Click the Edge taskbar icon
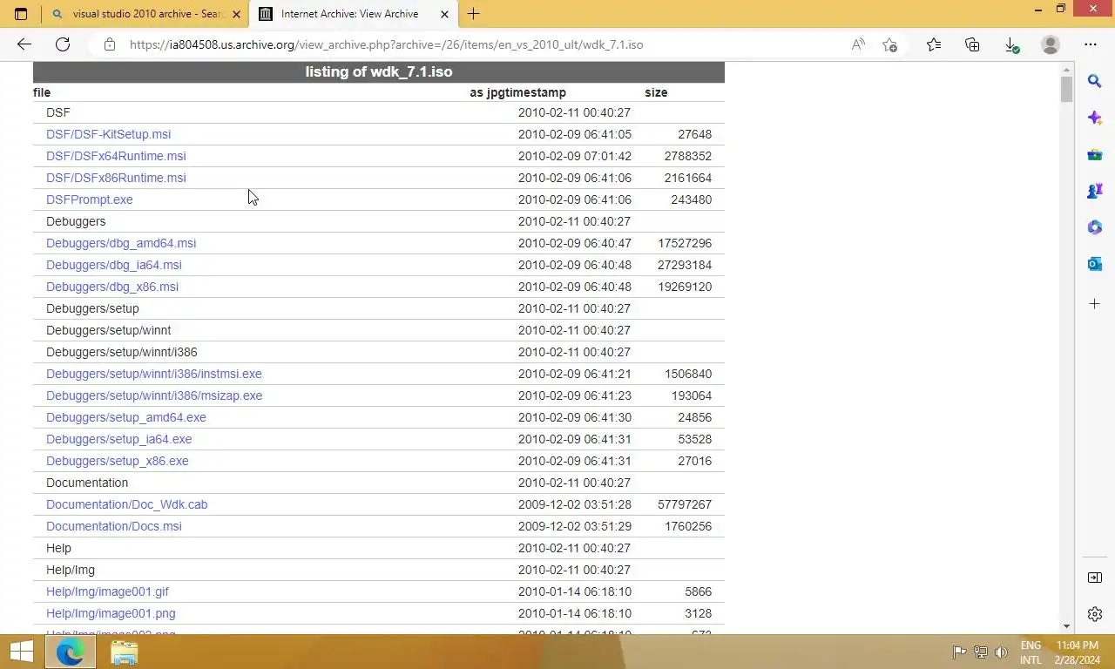1115x669 pixels. pyautogui.click(x=71, y=652)
